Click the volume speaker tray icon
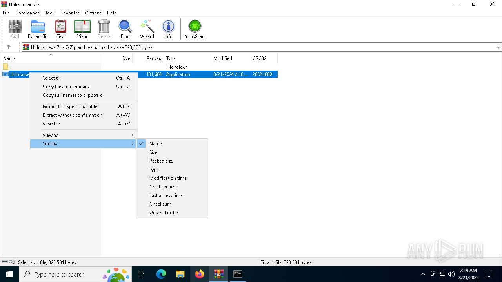This screenshot has height=282, width=502. [x=451, y=274]
